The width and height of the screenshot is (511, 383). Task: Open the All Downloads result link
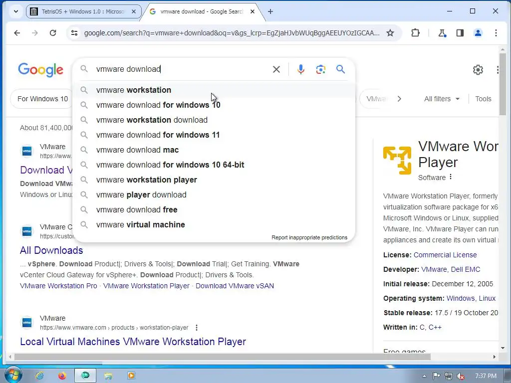[x=51, y=250]
